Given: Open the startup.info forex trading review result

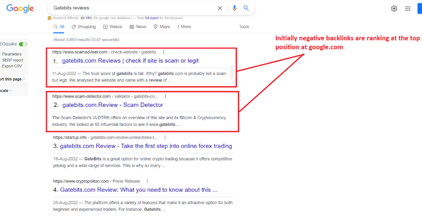Looking at the screenshot, I should coord(146,146).
